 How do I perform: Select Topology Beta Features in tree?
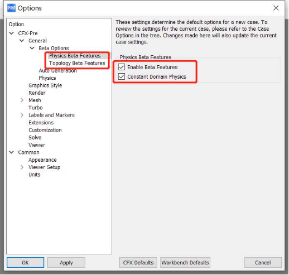pyautogui.click(x=77, y=63)
